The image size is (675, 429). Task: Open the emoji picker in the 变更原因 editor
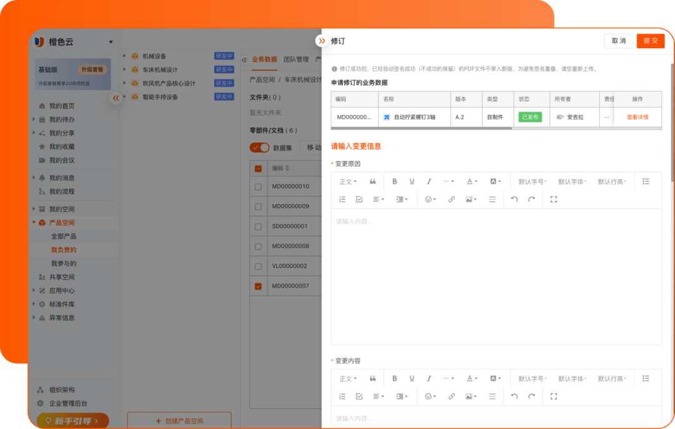click(430, 200)
